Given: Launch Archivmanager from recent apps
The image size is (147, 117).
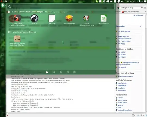Looking at the screenshot, I should [69, 19].
